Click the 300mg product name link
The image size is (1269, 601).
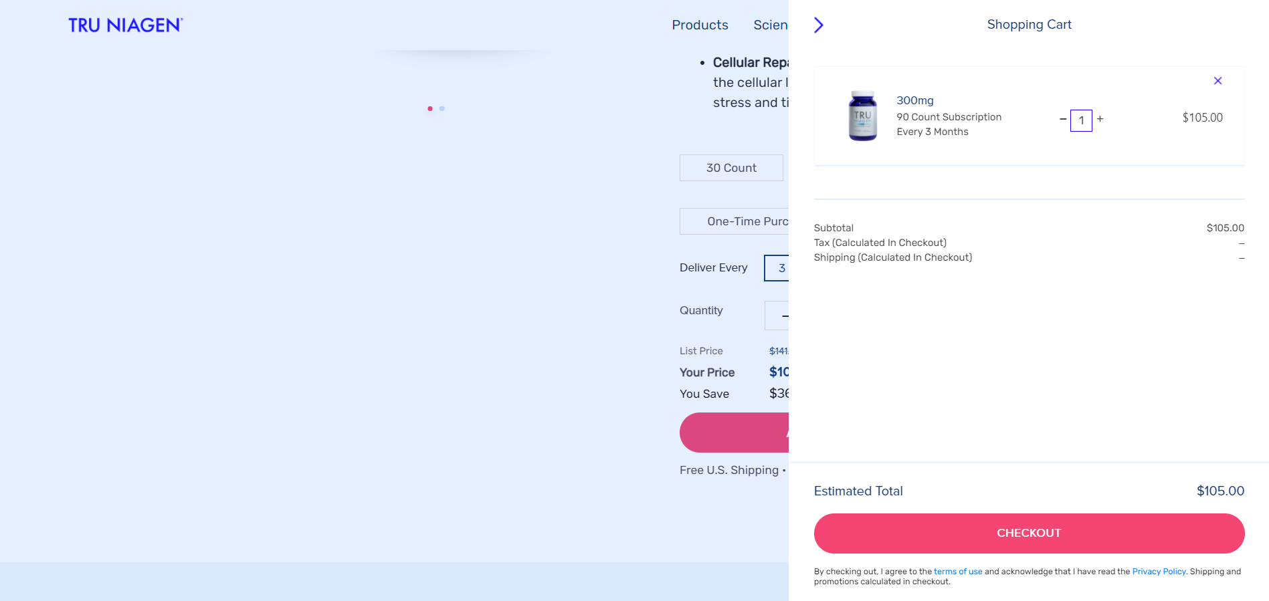(x=915, y=100)
